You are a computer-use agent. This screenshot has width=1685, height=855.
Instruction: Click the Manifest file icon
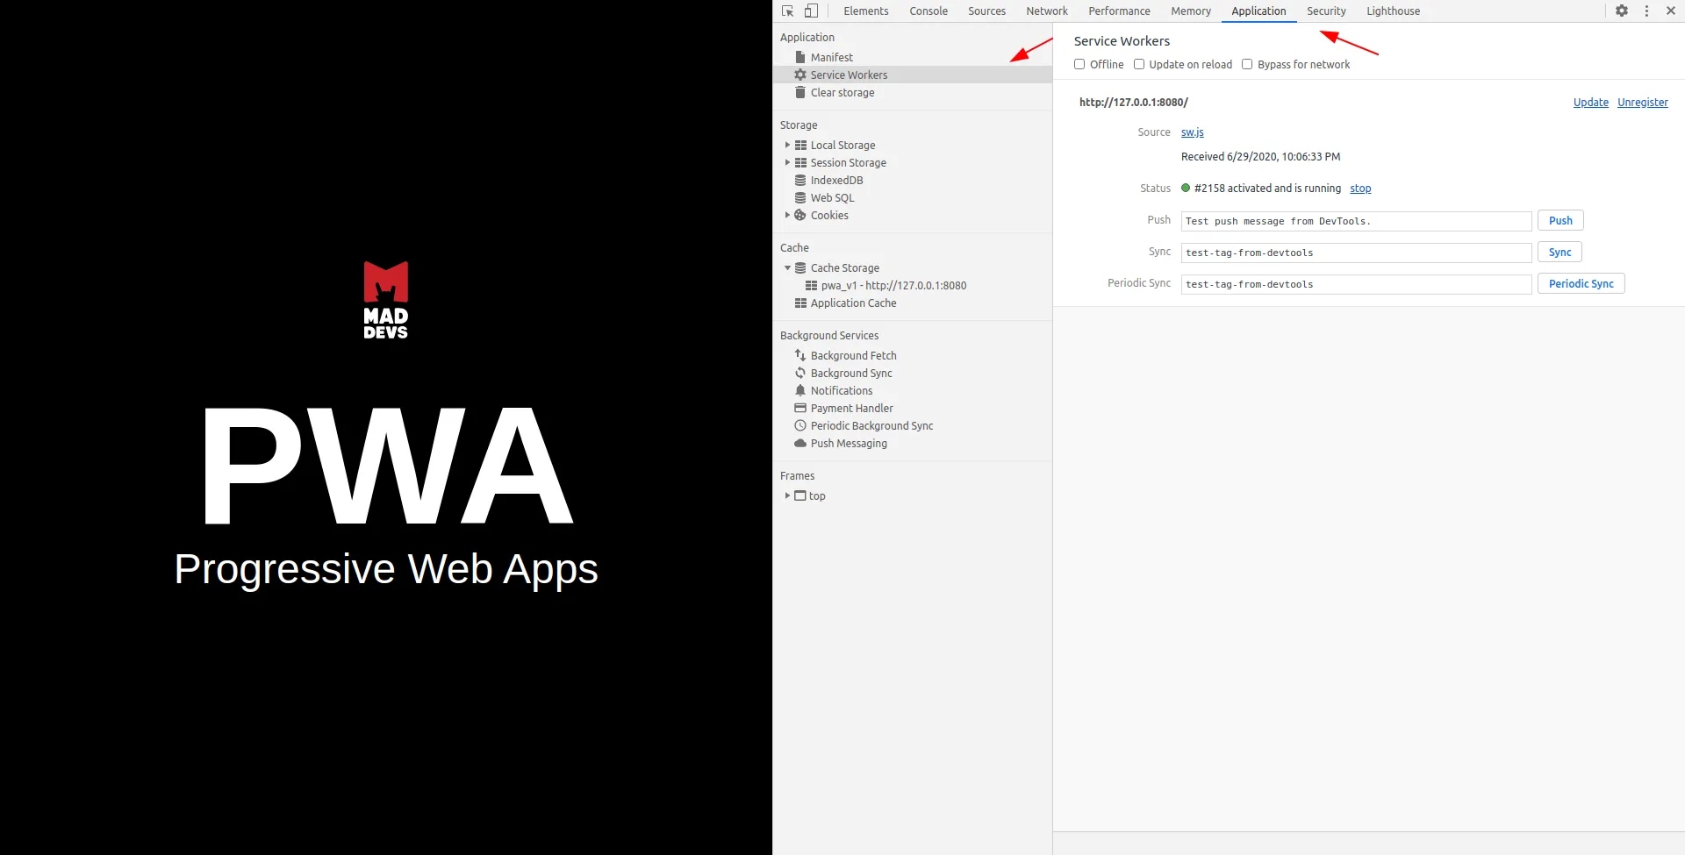click(800, 57)
